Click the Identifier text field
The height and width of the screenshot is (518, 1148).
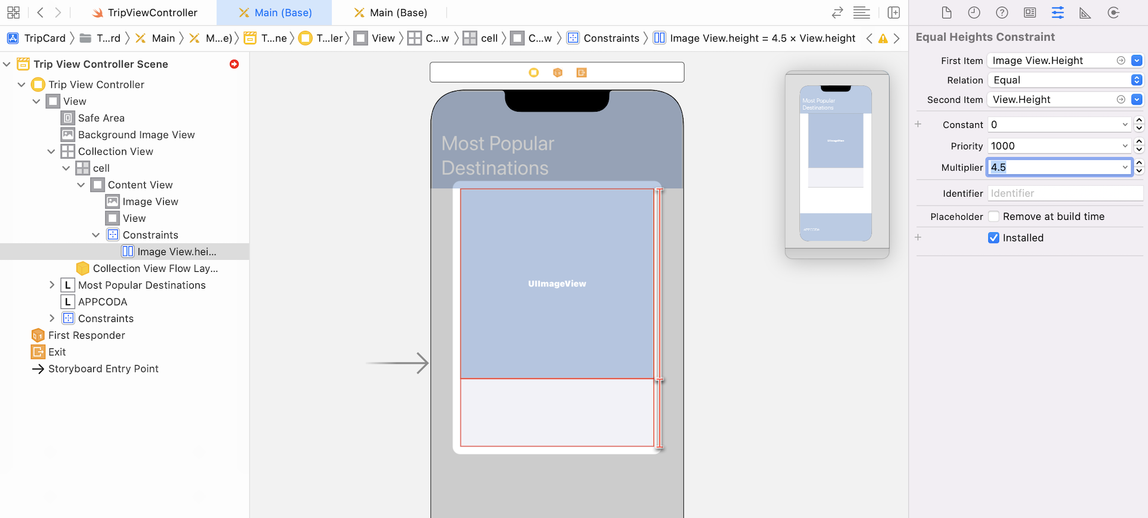1065,194
